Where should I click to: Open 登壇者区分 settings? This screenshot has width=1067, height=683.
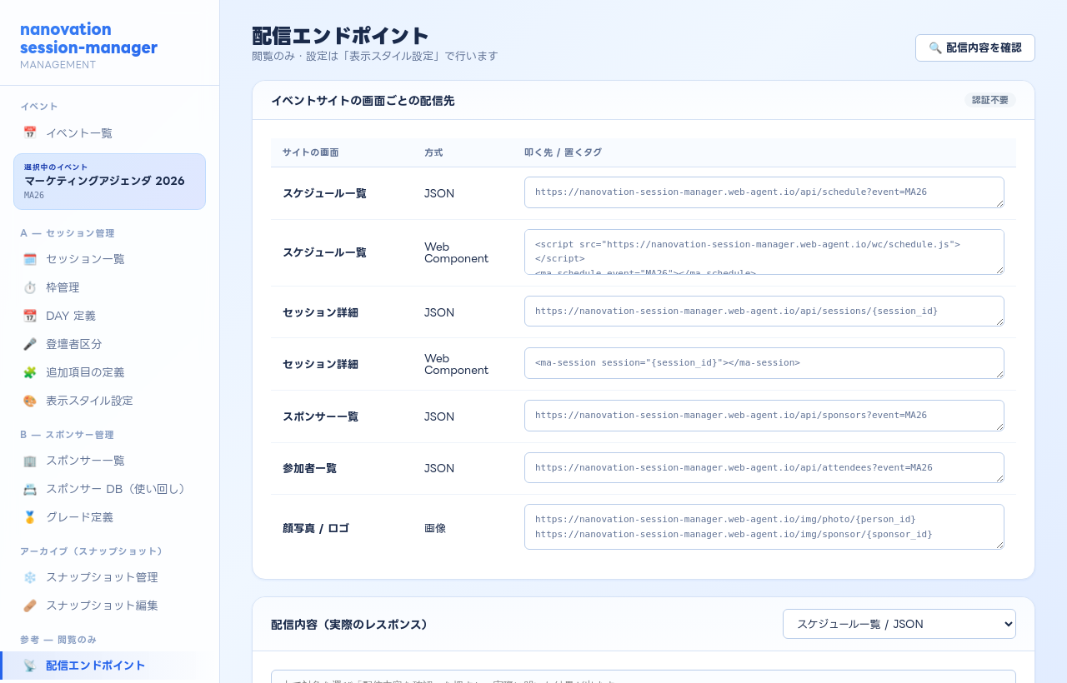pos(109,344)
